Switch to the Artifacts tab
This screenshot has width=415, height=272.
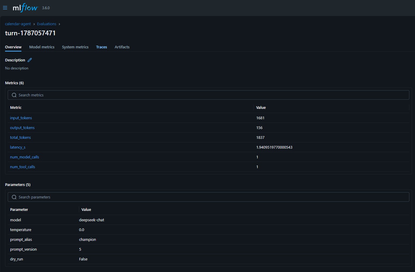pyautogui.click(x=122, y=47)
